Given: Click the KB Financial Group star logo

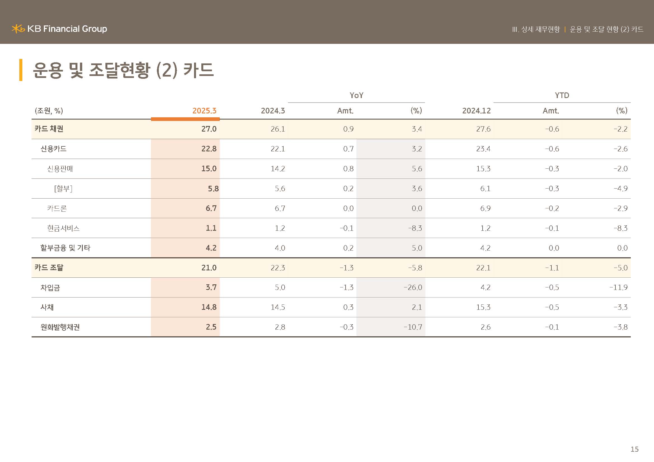Looking at the screenshot, I should (x=18, y=29).
